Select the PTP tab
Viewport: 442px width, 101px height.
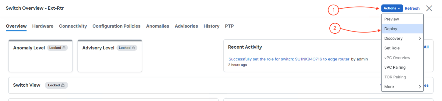tap(229, 26)
